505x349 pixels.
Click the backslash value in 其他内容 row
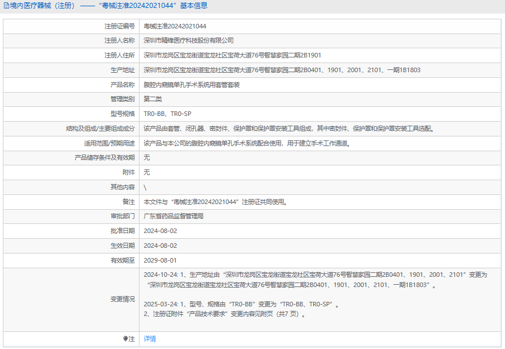point(145,188)
